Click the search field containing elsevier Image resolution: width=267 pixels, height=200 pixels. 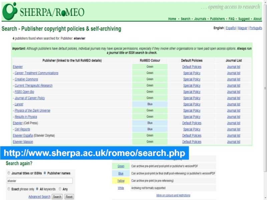tap(39, 181)
